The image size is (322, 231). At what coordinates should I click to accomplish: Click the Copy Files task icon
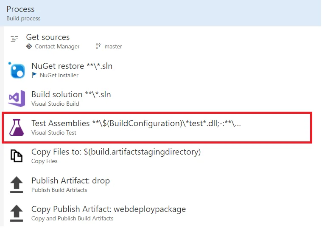(17, 156)
